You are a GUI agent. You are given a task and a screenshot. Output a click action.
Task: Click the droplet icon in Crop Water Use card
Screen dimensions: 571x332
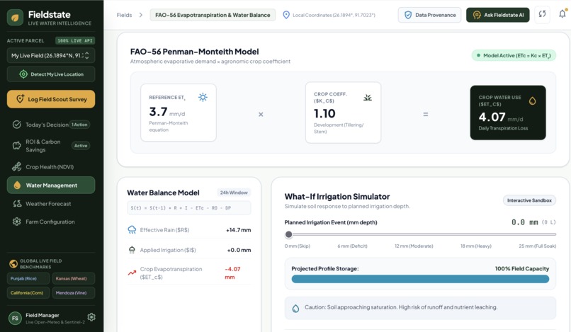point(533,101)
